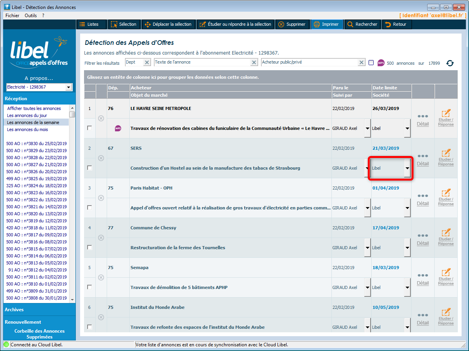Select Afficher toutes les annonces
The height and width of the screenshot is (351, 469).
click(x=34, y=108)
